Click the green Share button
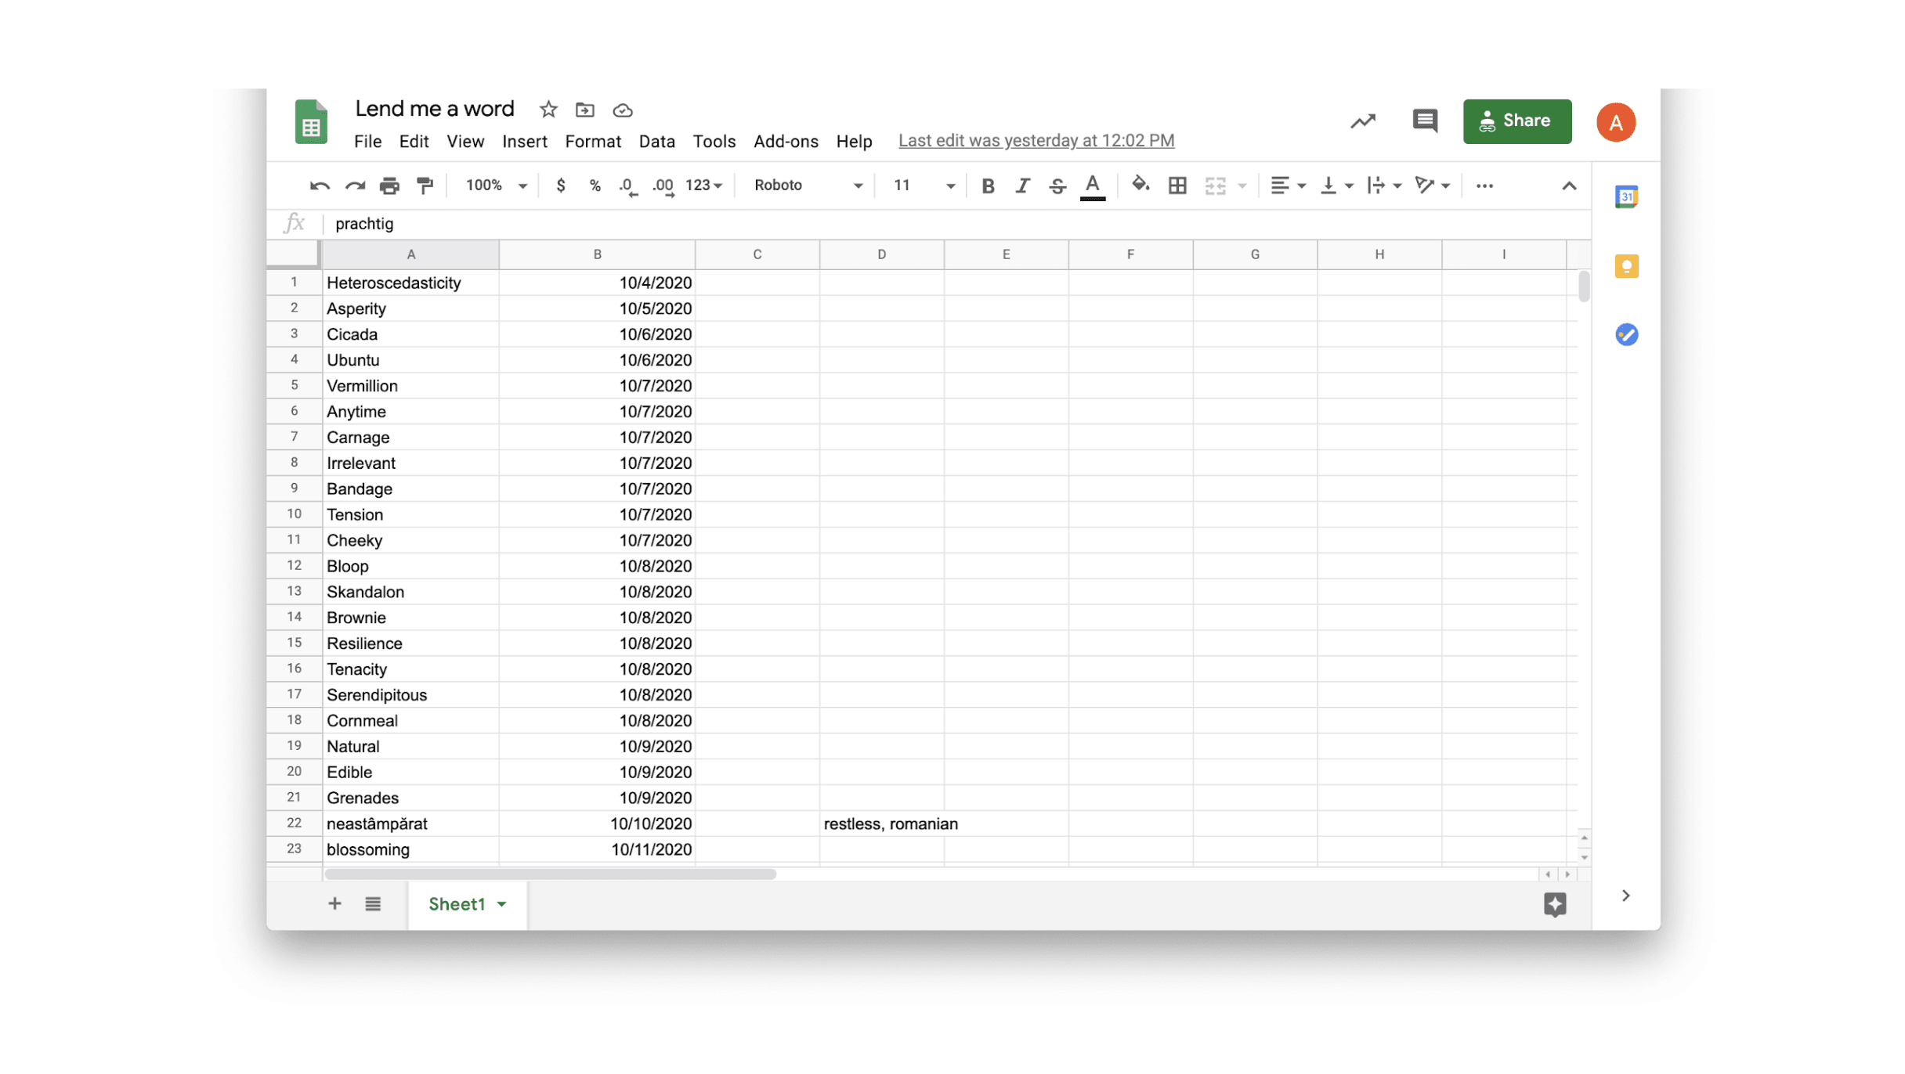Image resolution: width=1905 pixels, height=1074 pixels. coord(1517,121)
